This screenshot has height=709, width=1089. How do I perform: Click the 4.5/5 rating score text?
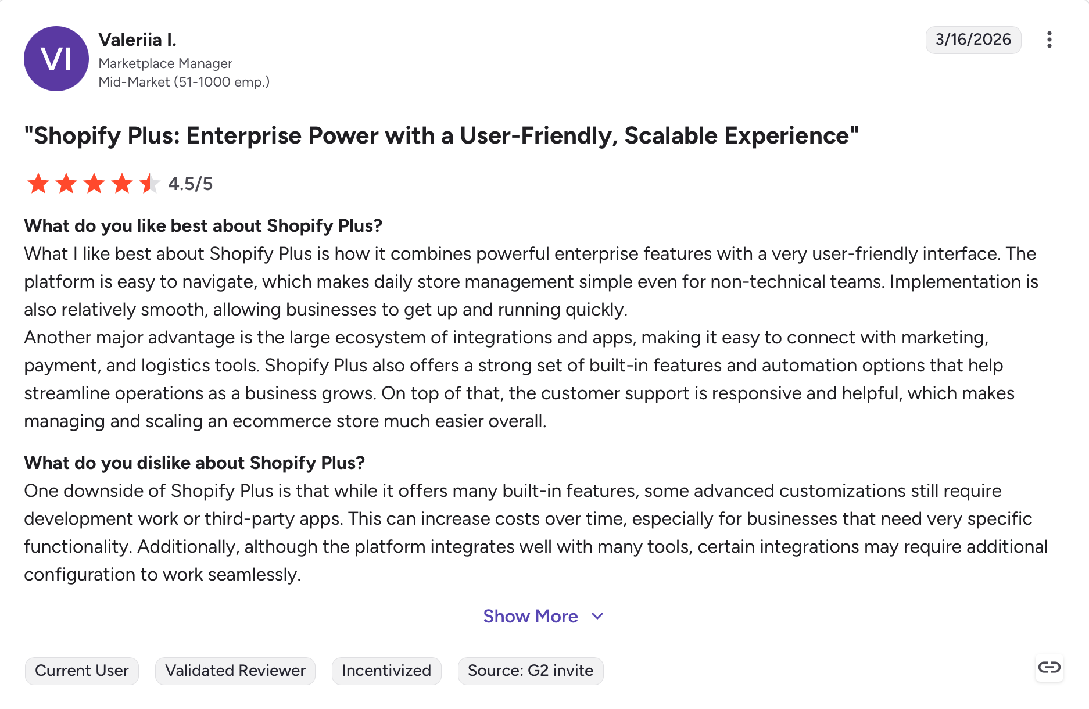[x=190, y=184]
